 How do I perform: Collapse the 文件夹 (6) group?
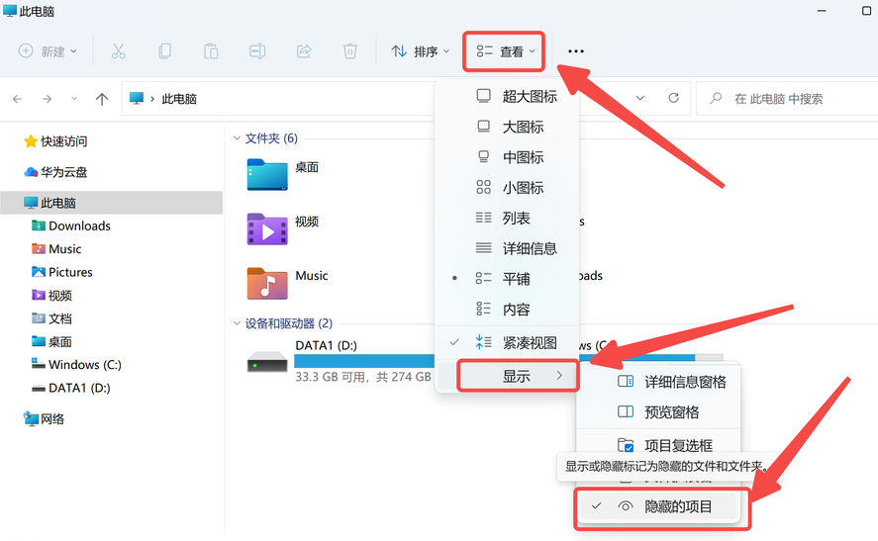click(237, 137)
